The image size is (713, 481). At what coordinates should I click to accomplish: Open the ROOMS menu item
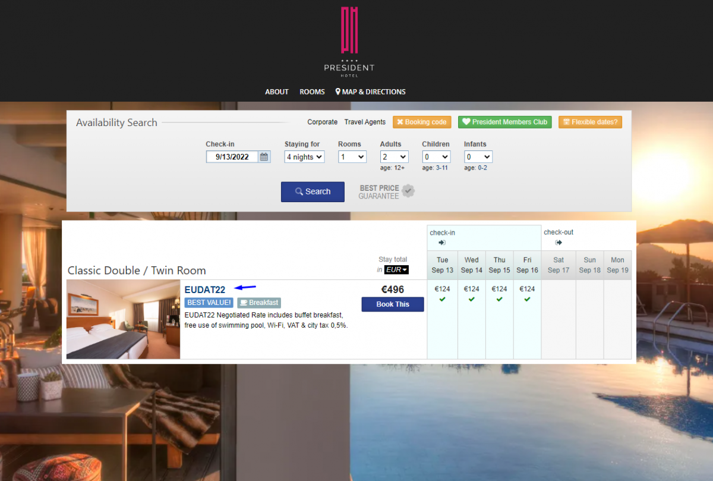(x=313, y=92)
